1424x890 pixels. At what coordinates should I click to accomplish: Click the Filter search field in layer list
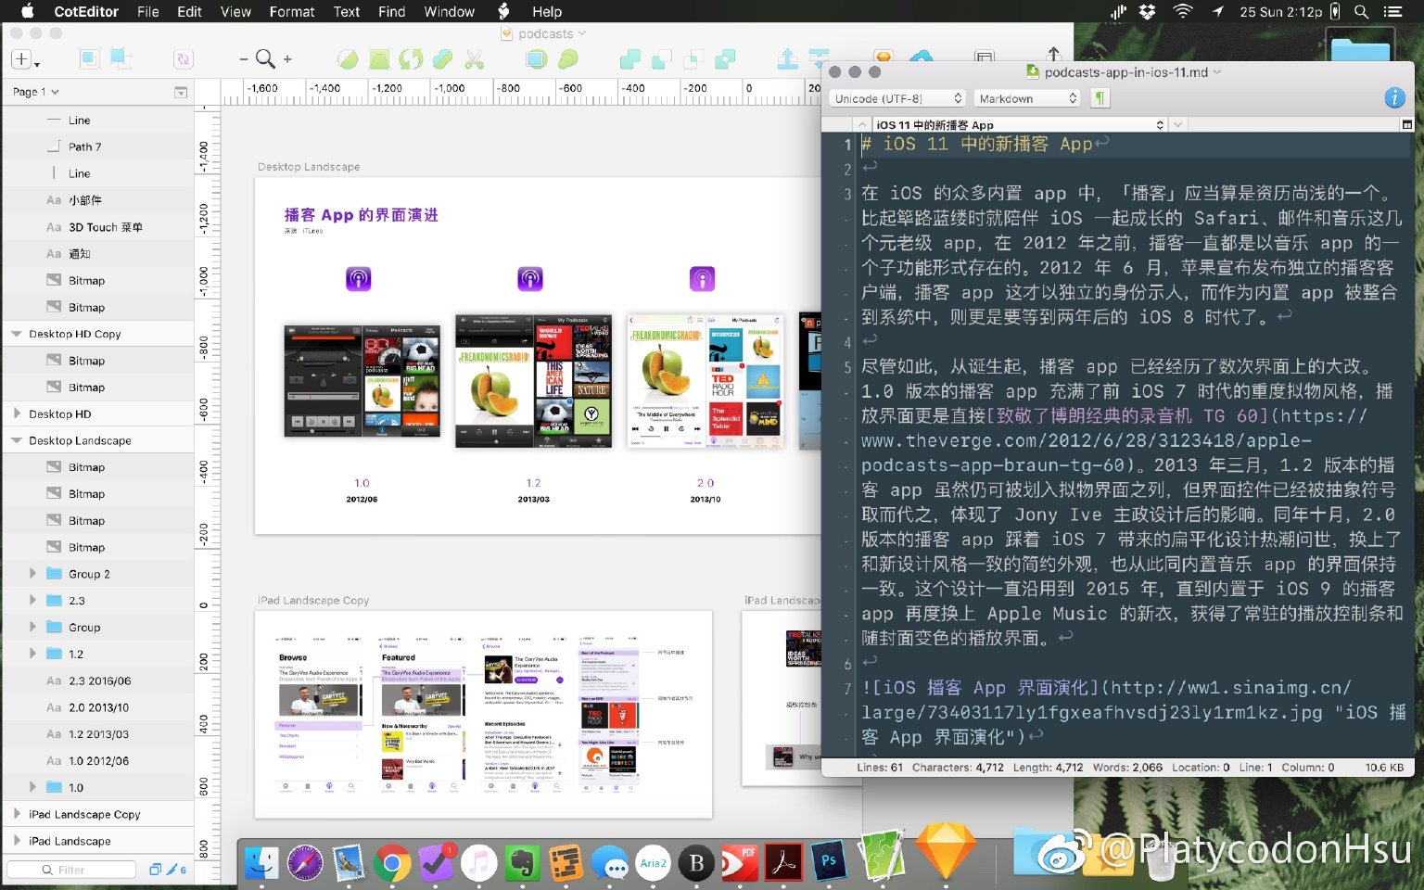tap(71, 870)
